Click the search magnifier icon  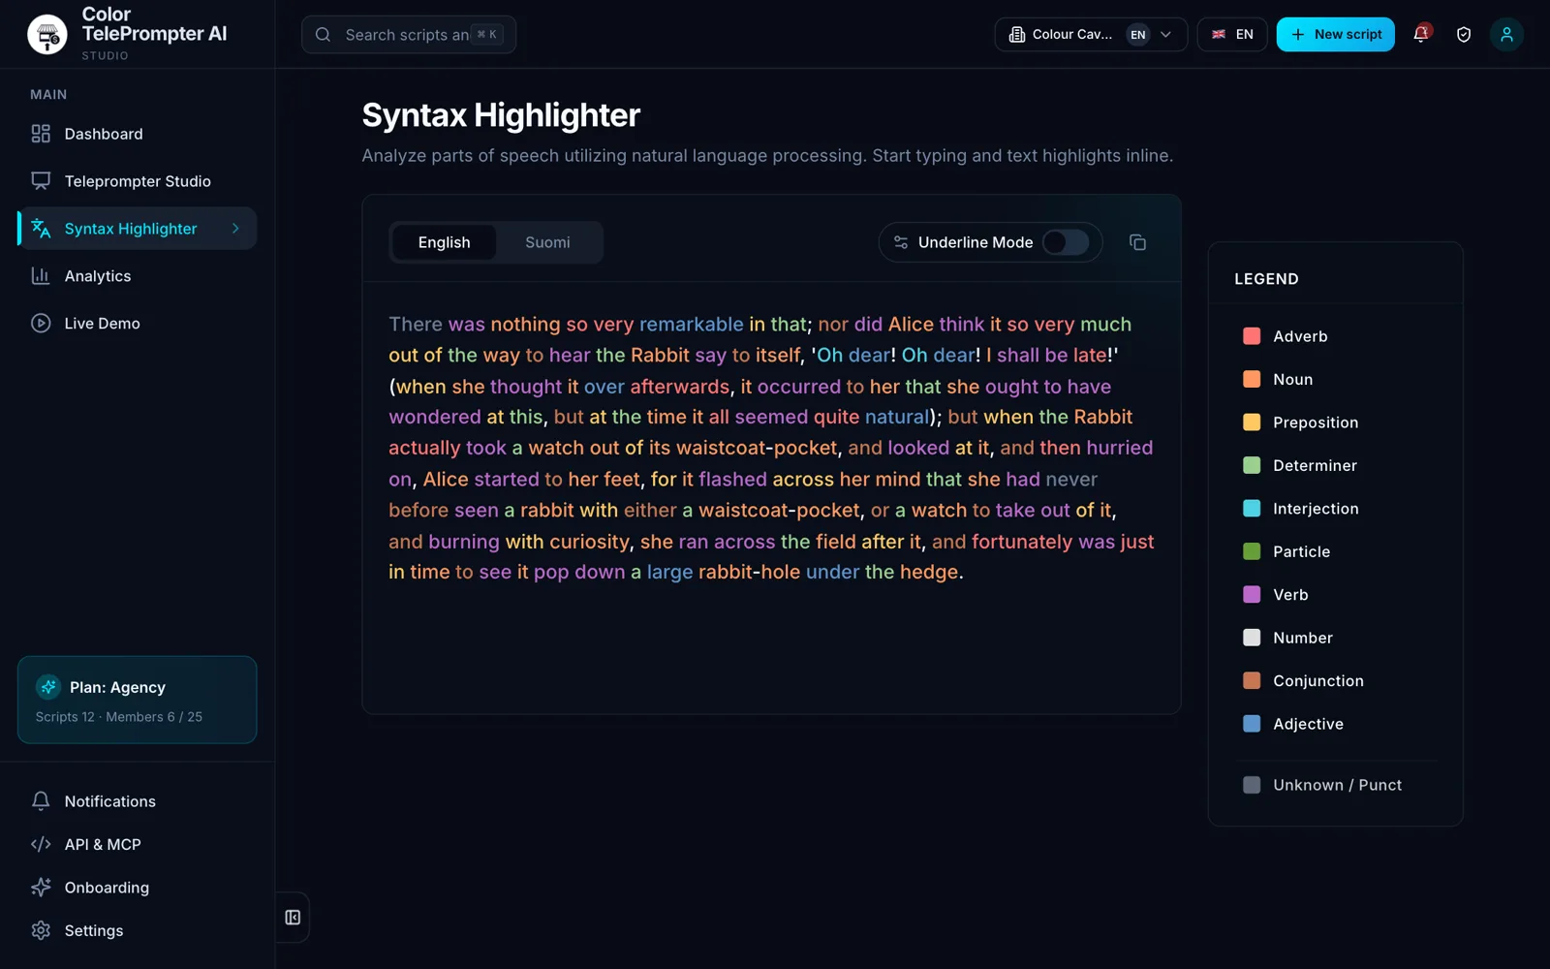(x=324, y=35)
